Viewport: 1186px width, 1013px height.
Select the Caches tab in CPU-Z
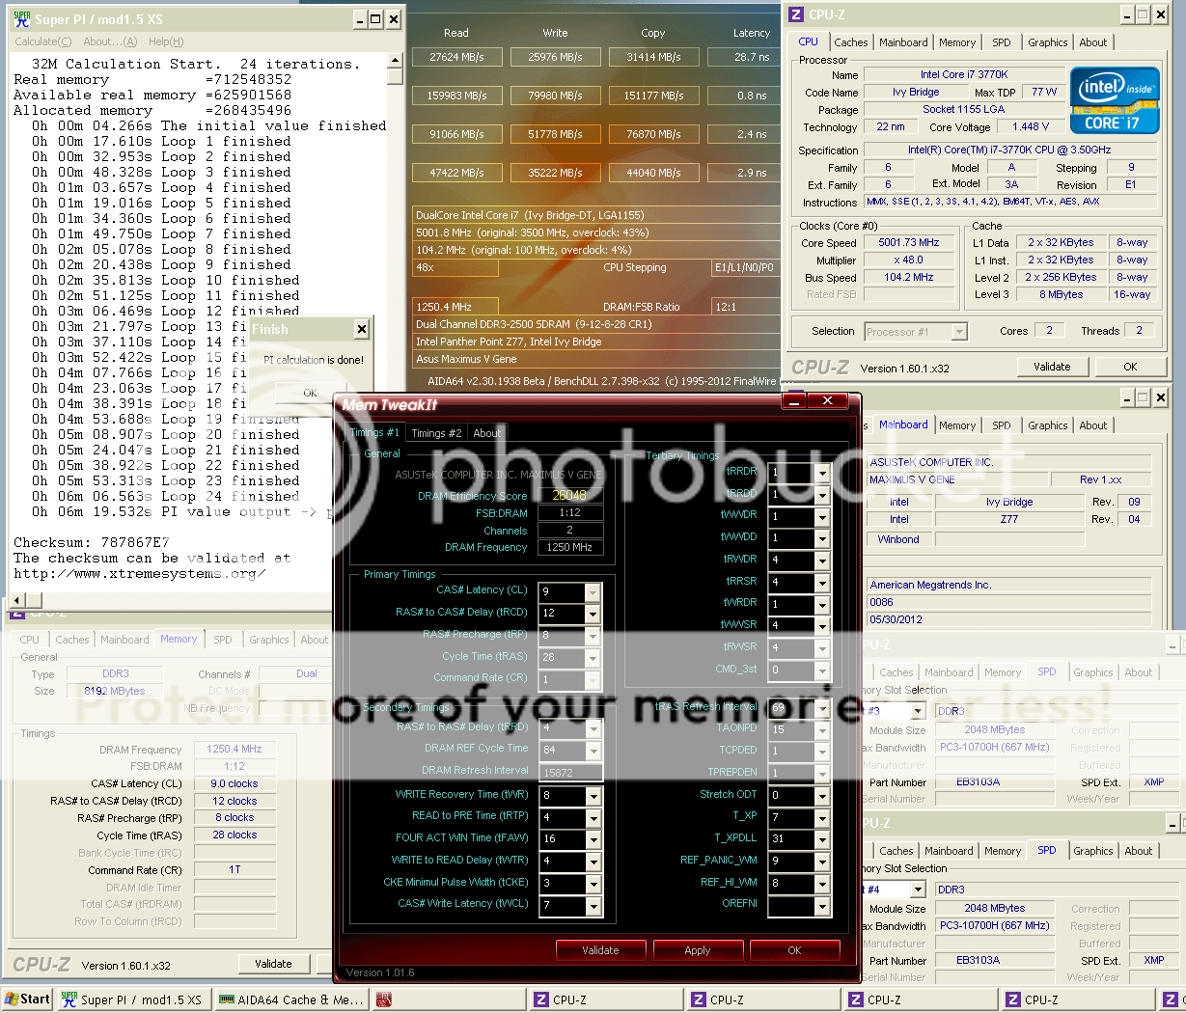click(x=850, y=42)
